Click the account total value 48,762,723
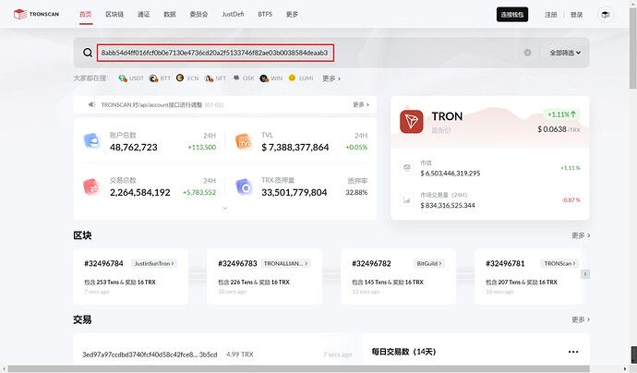Screen dimensions: 637x373 pyautogui.click(x=134, y=147)
